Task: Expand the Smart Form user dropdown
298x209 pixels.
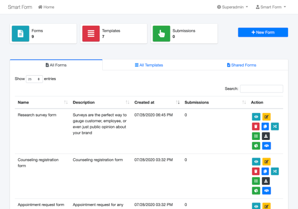Action: 271,7
